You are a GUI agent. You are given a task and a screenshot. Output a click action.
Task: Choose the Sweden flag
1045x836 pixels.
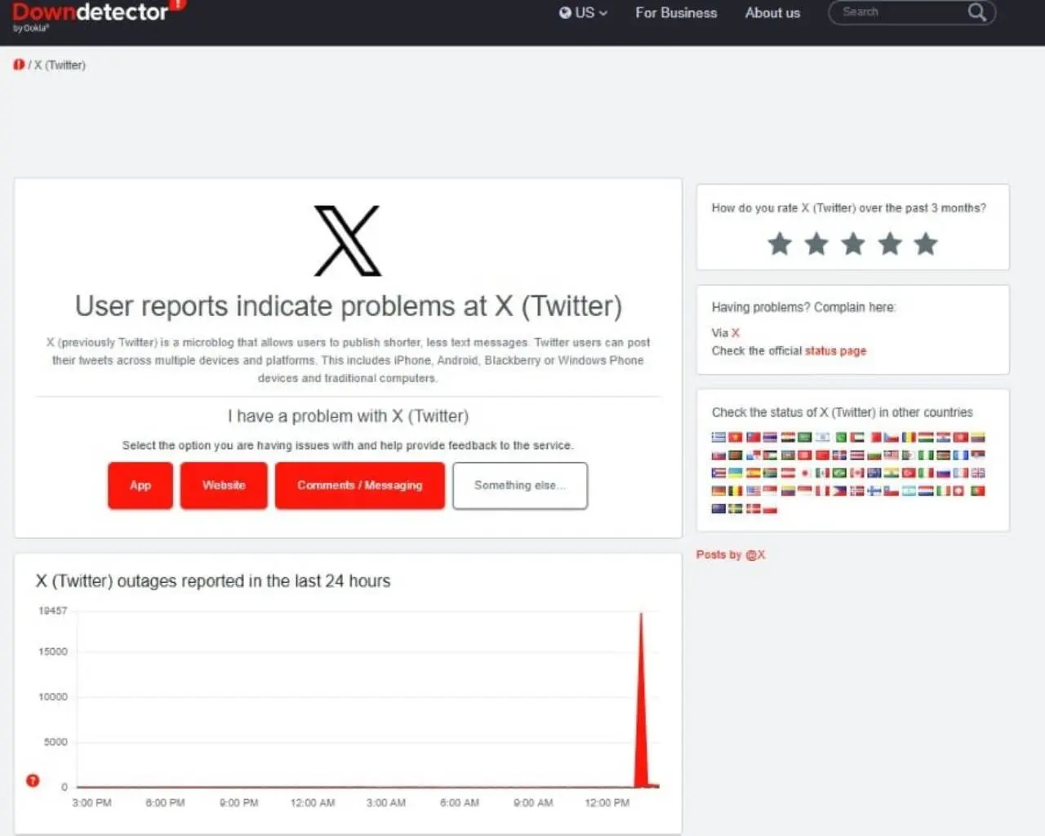coord(736,509)
